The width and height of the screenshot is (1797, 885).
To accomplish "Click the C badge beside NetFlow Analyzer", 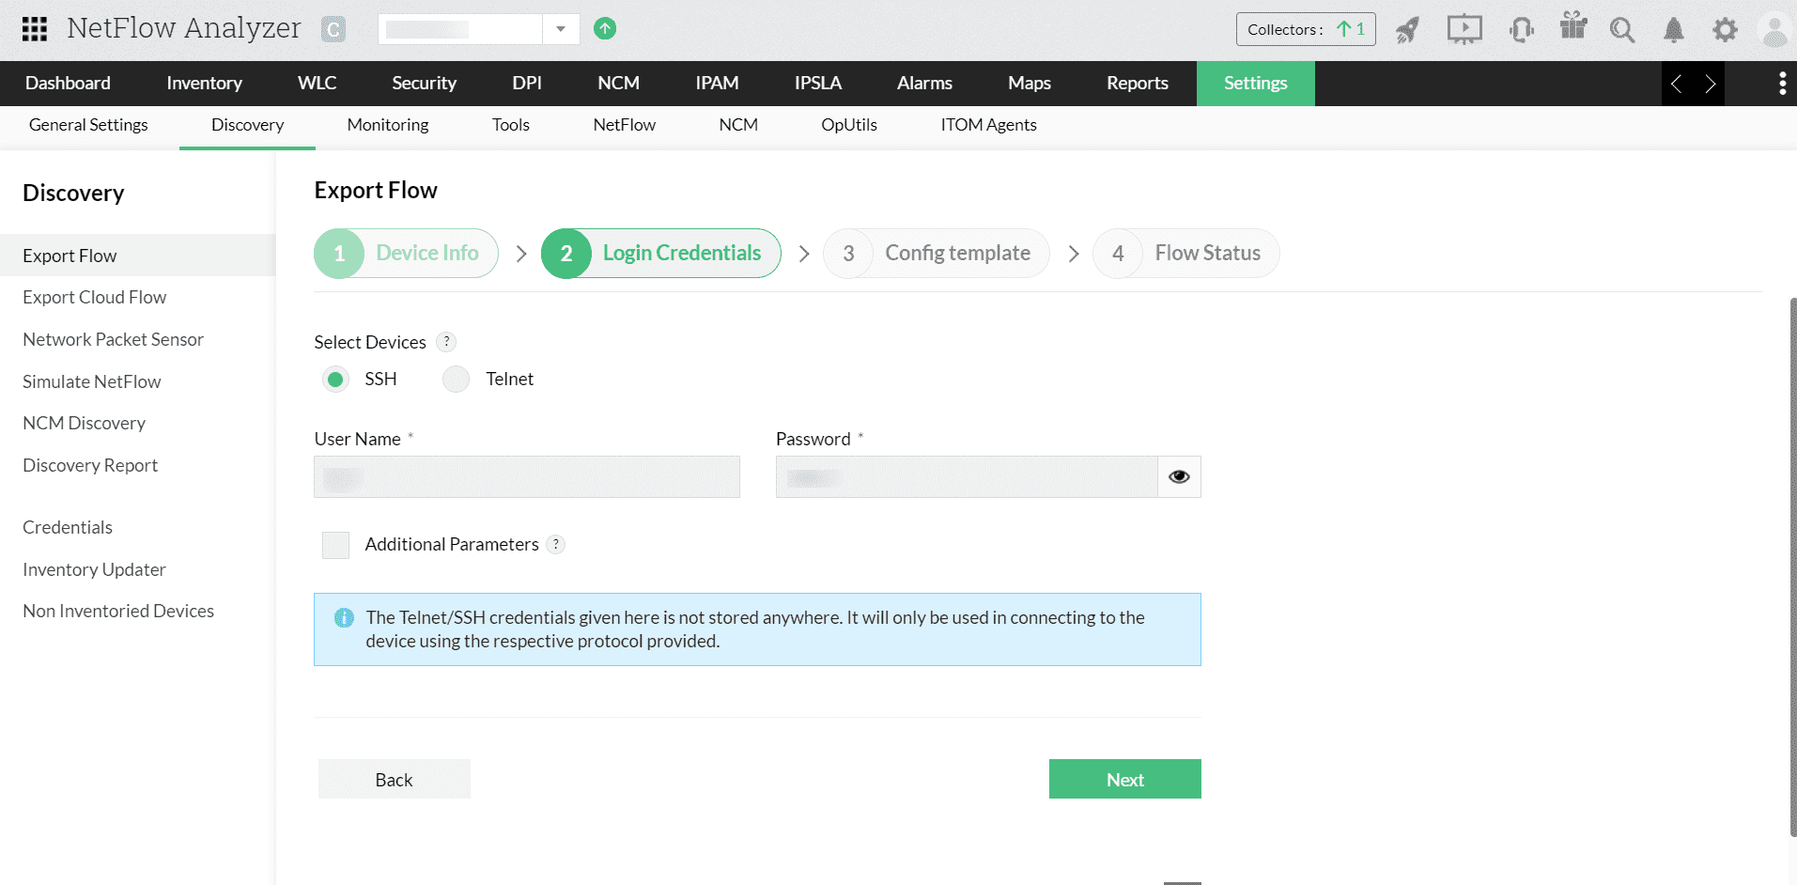I will coord(333,30).
